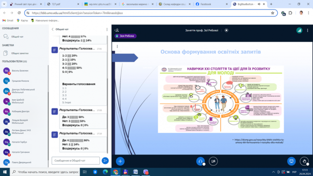Toggle the share webcam button
Screen dimensions: 313x176
click(x=213, y=161)
